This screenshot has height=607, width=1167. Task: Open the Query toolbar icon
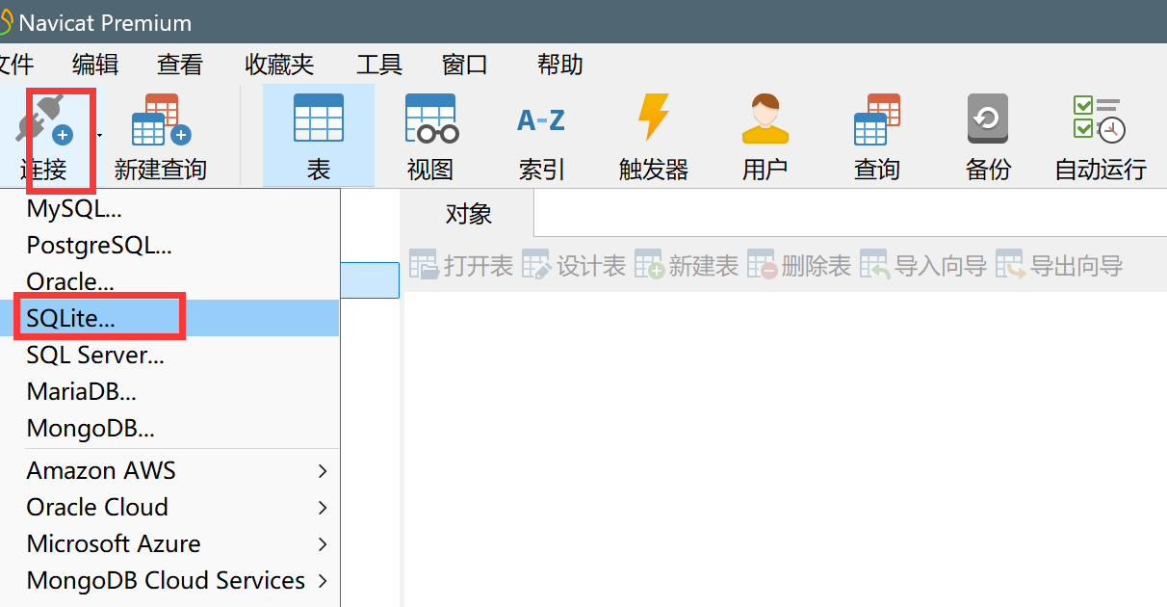coord(877,119)
